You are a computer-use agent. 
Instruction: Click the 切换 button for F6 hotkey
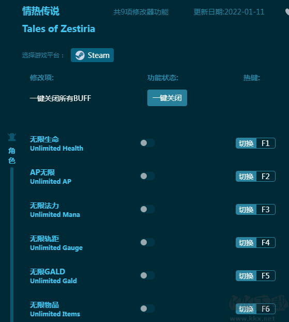[x=246, y=309]
